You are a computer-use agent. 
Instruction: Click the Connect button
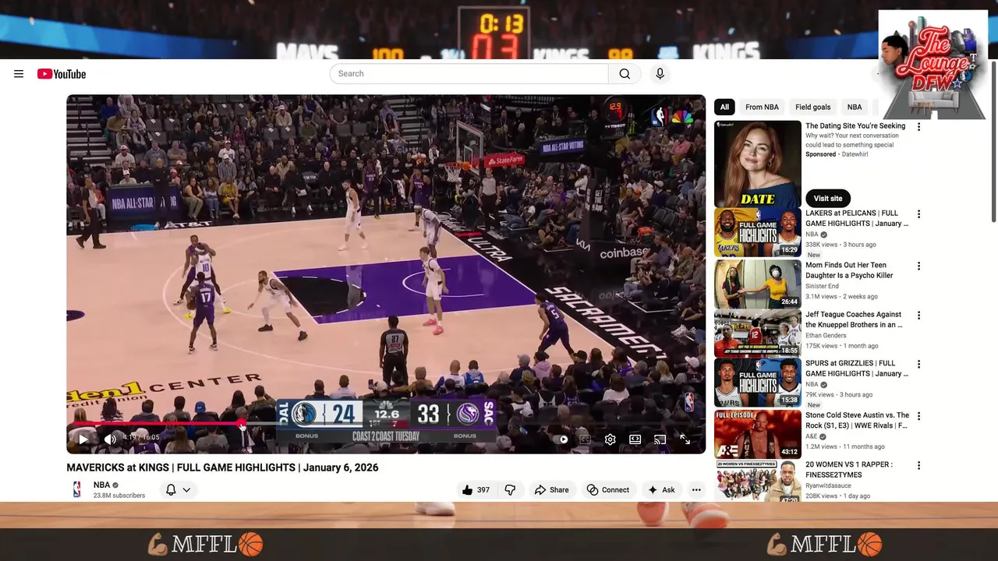coord(607,490)
